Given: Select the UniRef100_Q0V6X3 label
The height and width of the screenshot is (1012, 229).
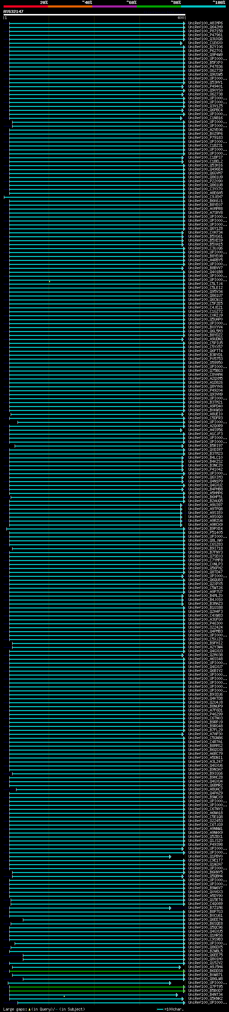Looking at the screenshot, I should tap(205, 892).
